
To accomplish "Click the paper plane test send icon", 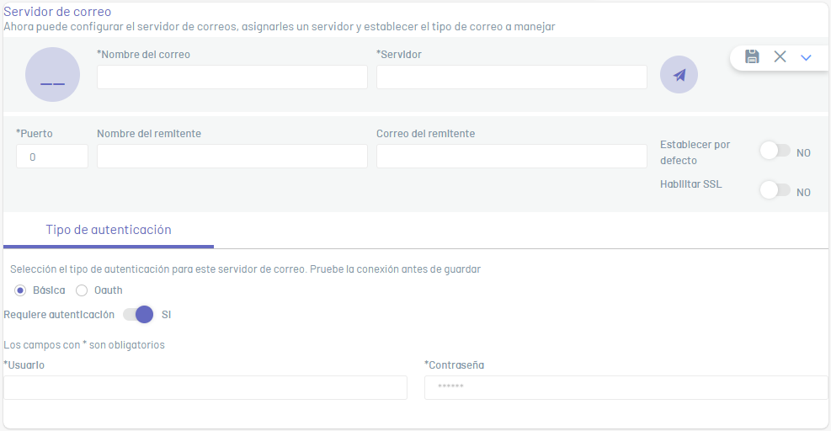I will (x=679, y=75).
